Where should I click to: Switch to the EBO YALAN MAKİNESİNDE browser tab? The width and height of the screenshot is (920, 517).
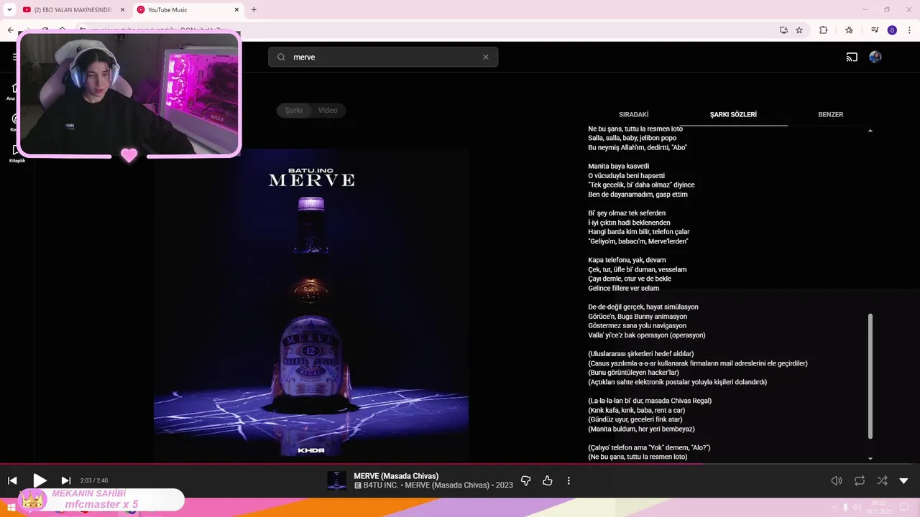[72, 10]
